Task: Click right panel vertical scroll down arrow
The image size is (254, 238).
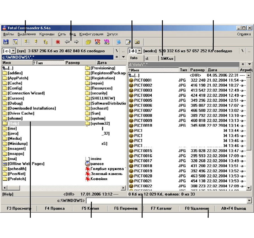Action: click(x=249, y=188)
